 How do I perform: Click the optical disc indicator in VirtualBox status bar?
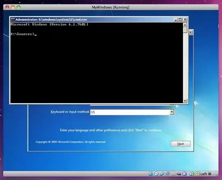pyautogui.click(x=156, y=174)
